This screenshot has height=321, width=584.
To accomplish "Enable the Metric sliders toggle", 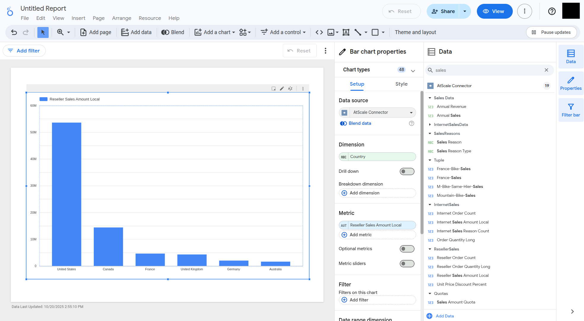I will coord(407,263).
